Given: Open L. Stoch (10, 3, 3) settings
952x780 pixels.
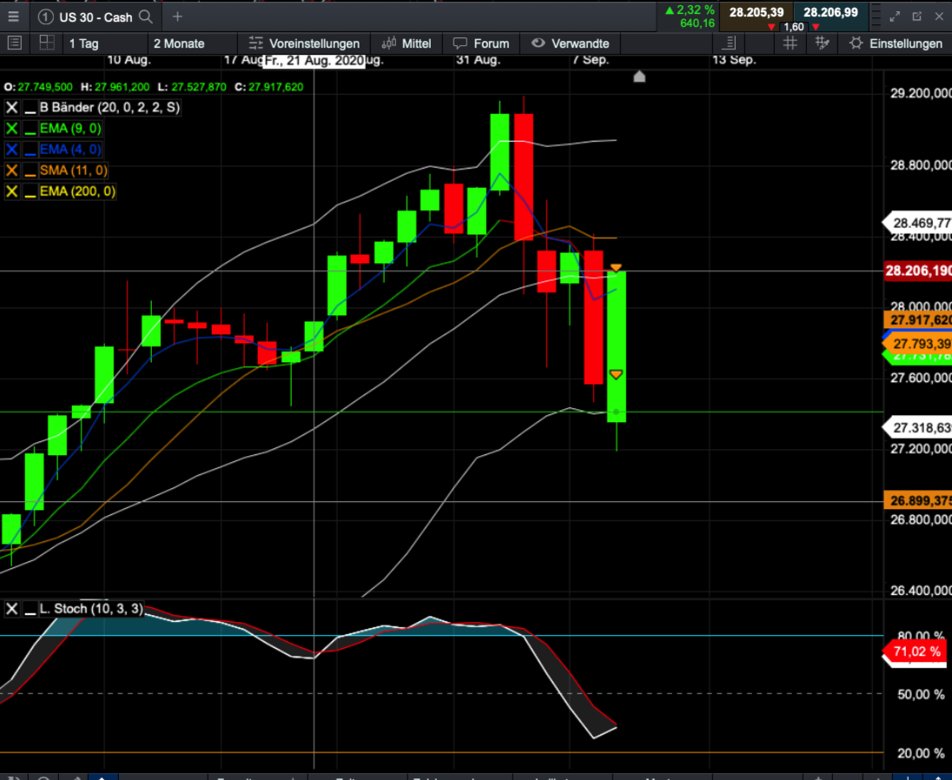Looking at the screenshot, I should point(91,608).
